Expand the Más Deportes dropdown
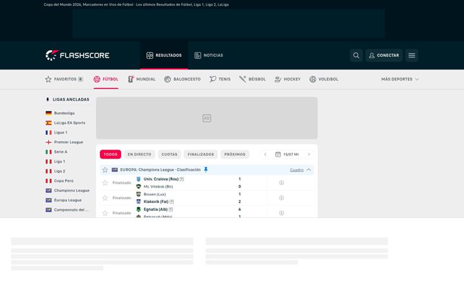Viewport: 464px width, 290px height. 400,79
